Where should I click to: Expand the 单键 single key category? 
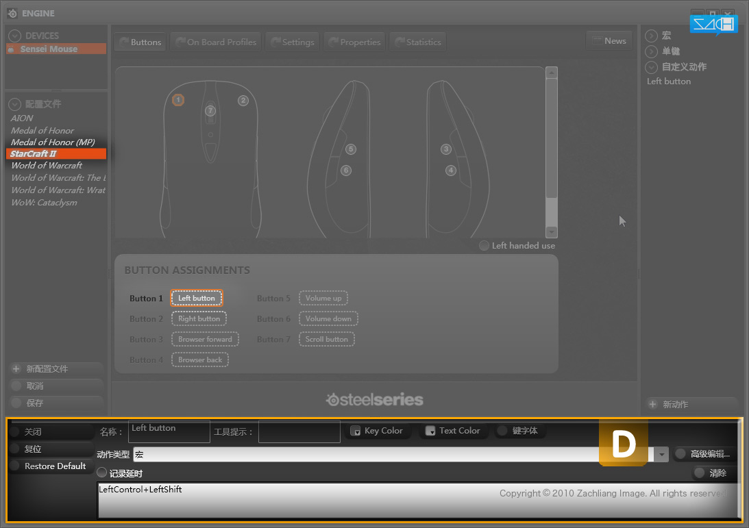tap(651, 51)
